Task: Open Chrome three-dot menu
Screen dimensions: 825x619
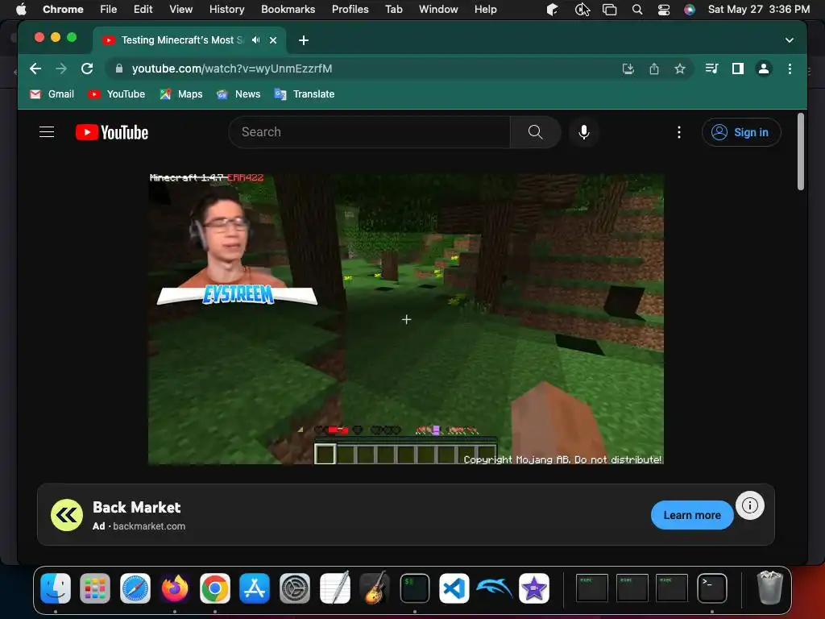Action: pyautogui.click(x=790, y=69)
